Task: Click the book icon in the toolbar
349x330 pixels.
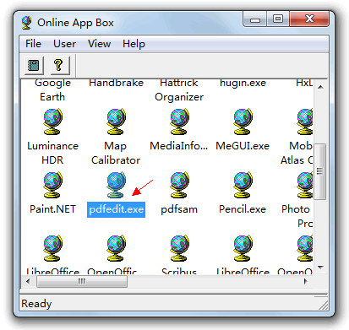Action: pyautogui.click(x=34, y=65)
